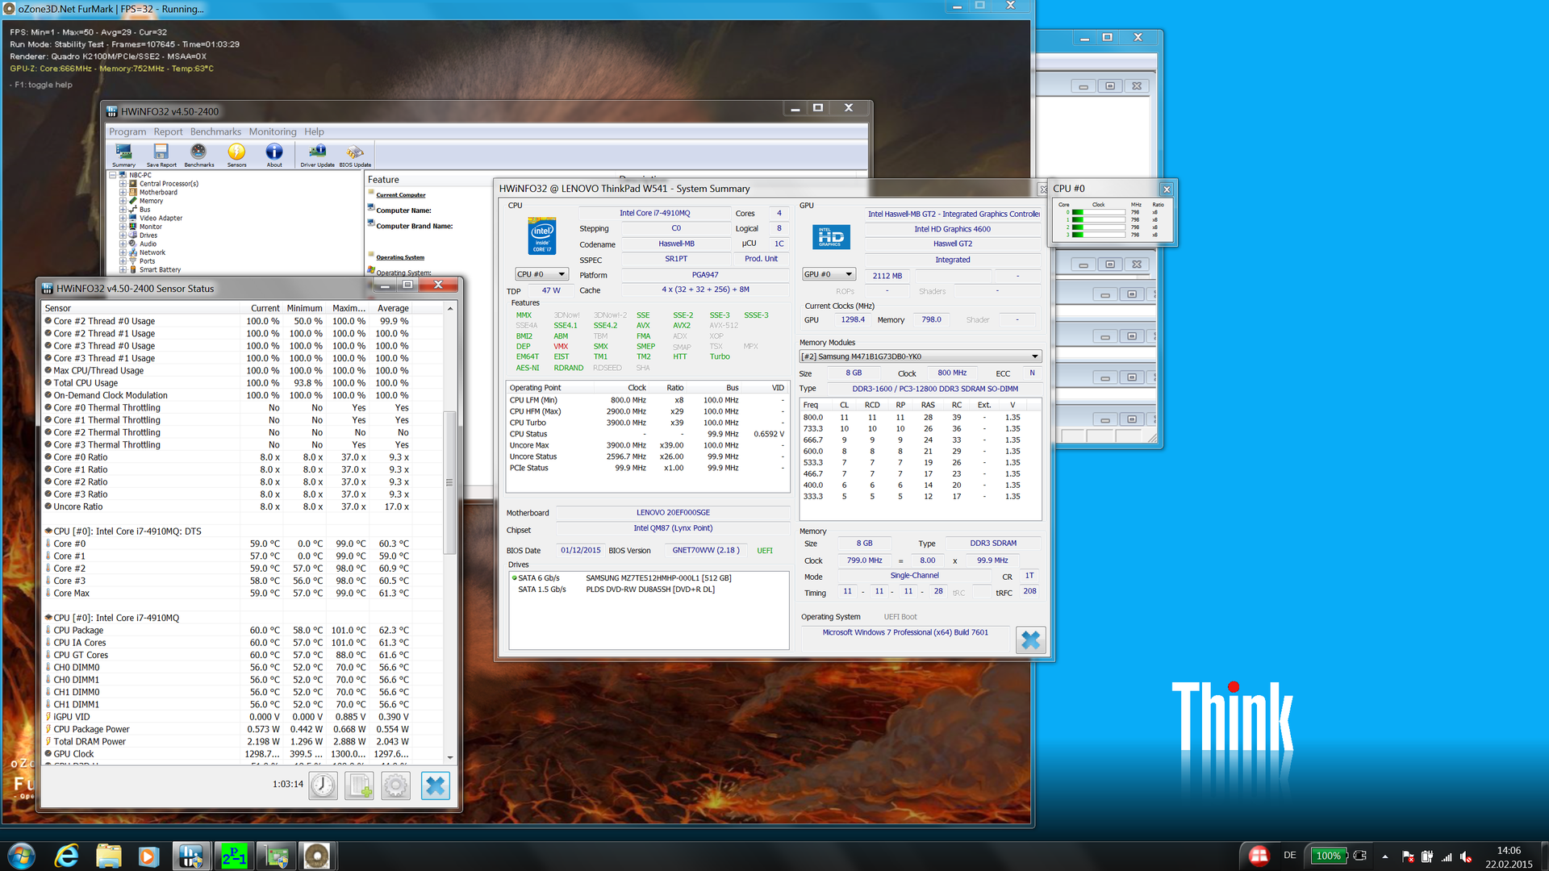Open Internet Explorer from the taskbar

(x=66, y=856)
